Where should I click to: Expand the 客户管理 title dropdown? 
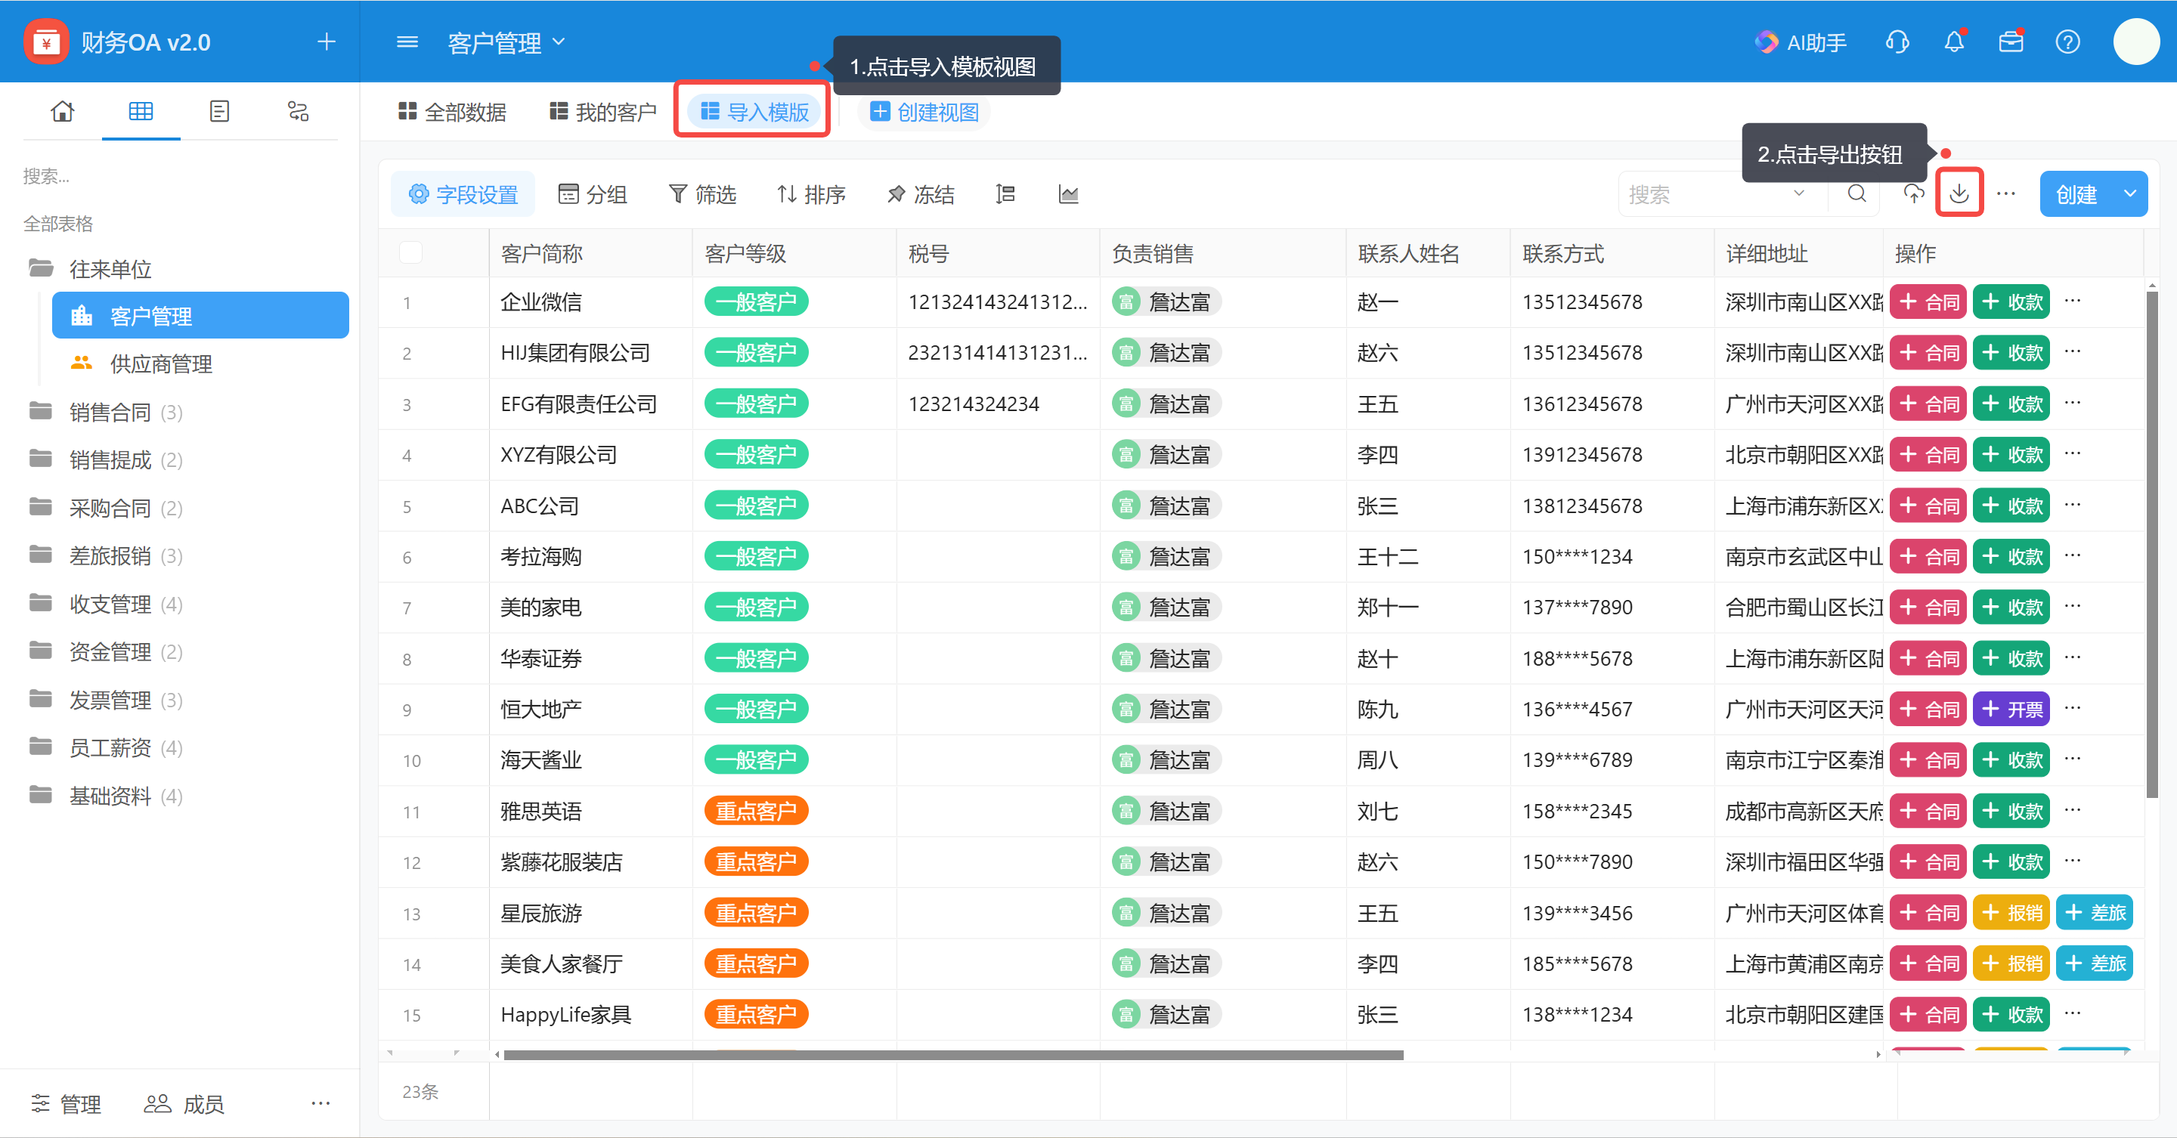pos(558,42)
